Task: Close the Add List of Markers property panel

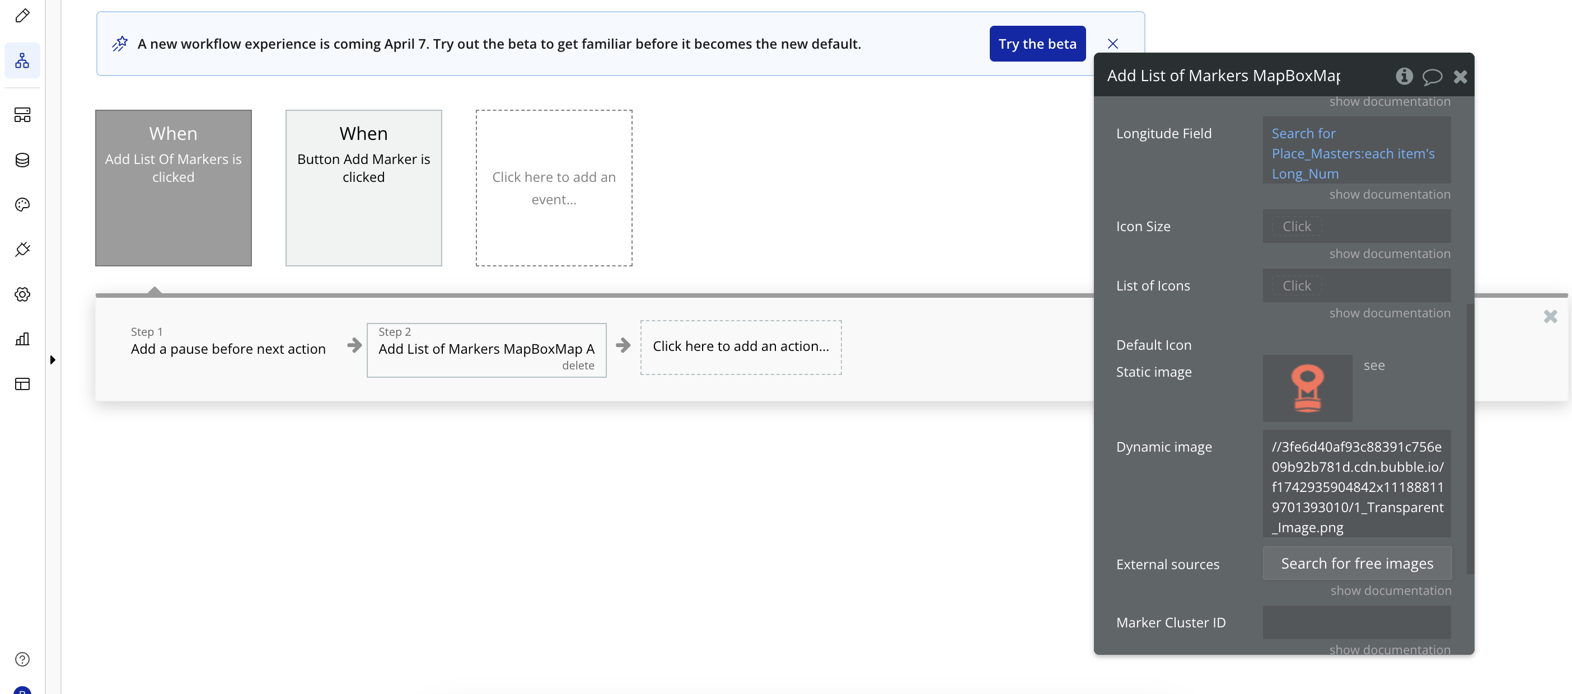Action: tap(1461, 76)
